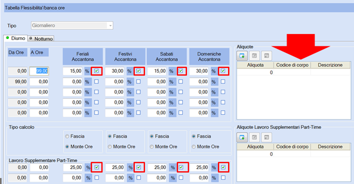Click Domeniche 25,00 field in Part-Time section

pyautogui.click(x=199, y=167)
